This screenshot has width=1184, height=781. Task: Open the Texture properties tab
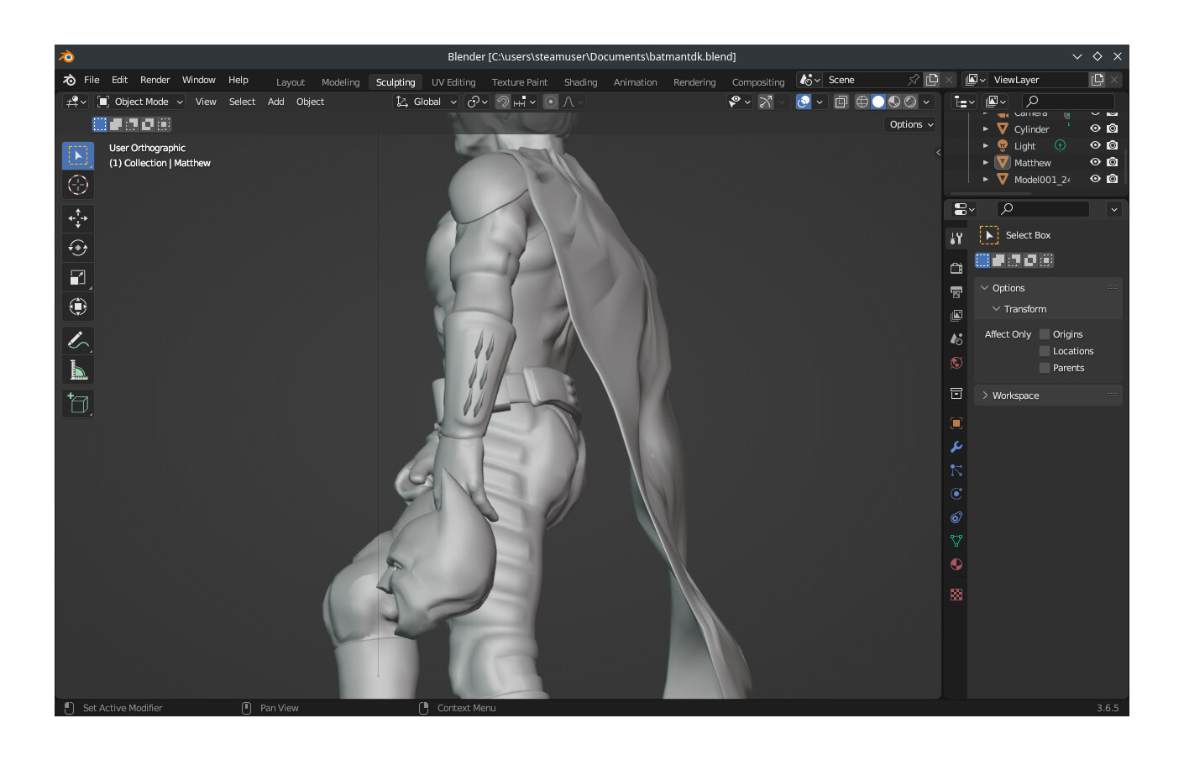click(x=956, y=595)
